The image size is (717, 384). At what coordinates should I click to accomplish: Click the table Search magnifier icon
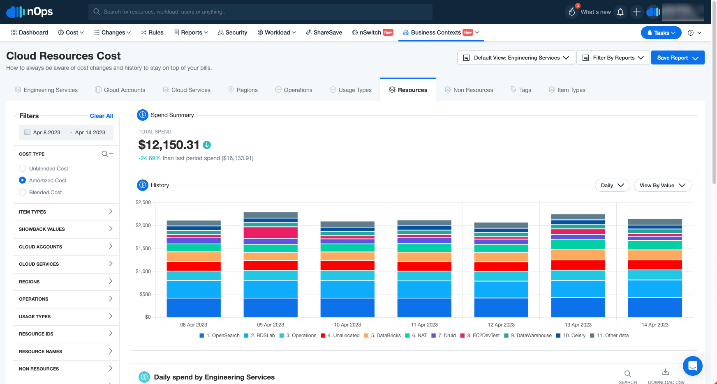(x=627, y=374)
